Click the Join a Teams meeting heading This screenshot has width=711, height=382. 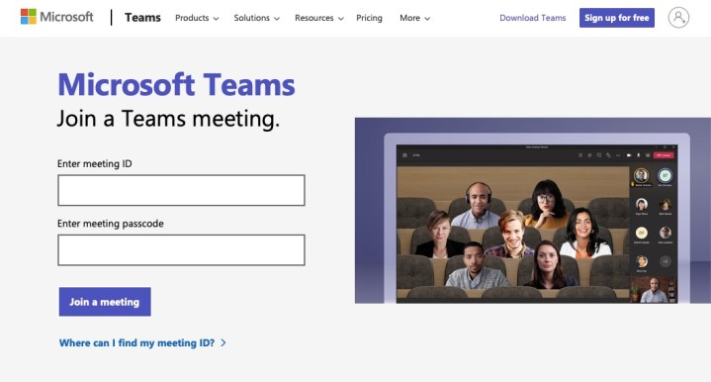coord(168,119)
